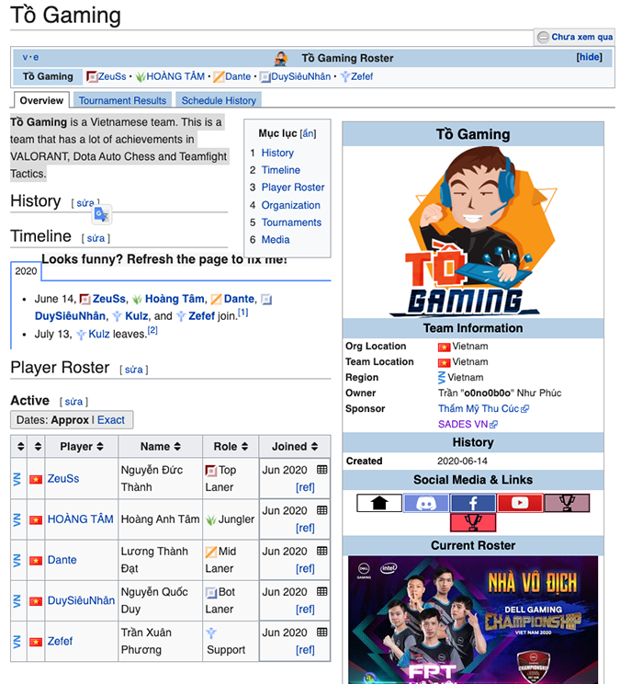This screenshot has width=620, height=684.
Task: Open the YouTube social media icon
Action: (520, 503)
